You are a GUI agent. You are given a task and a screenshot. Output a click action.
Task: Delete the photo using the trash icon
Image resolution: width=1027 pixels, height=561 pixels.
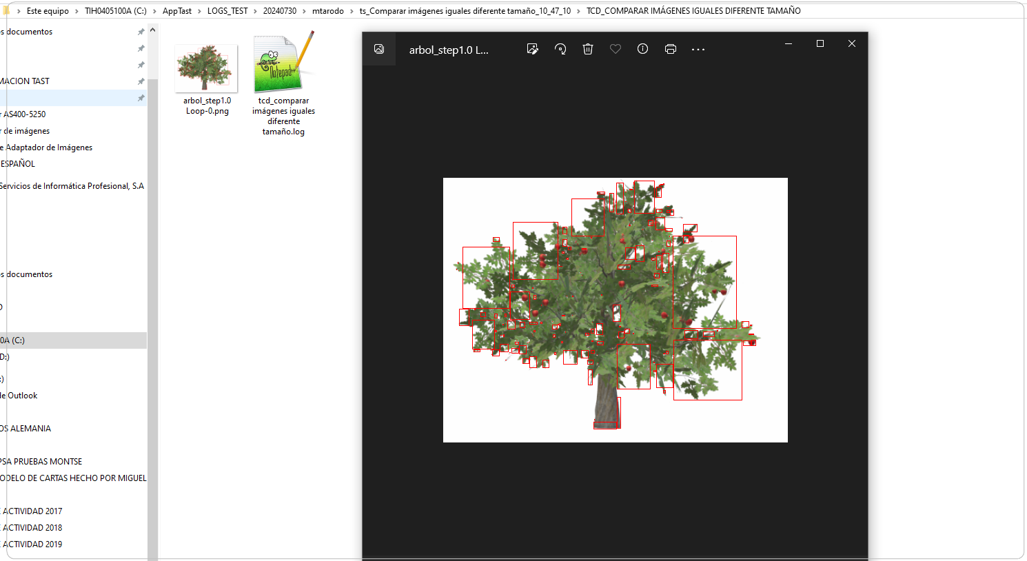588,49
